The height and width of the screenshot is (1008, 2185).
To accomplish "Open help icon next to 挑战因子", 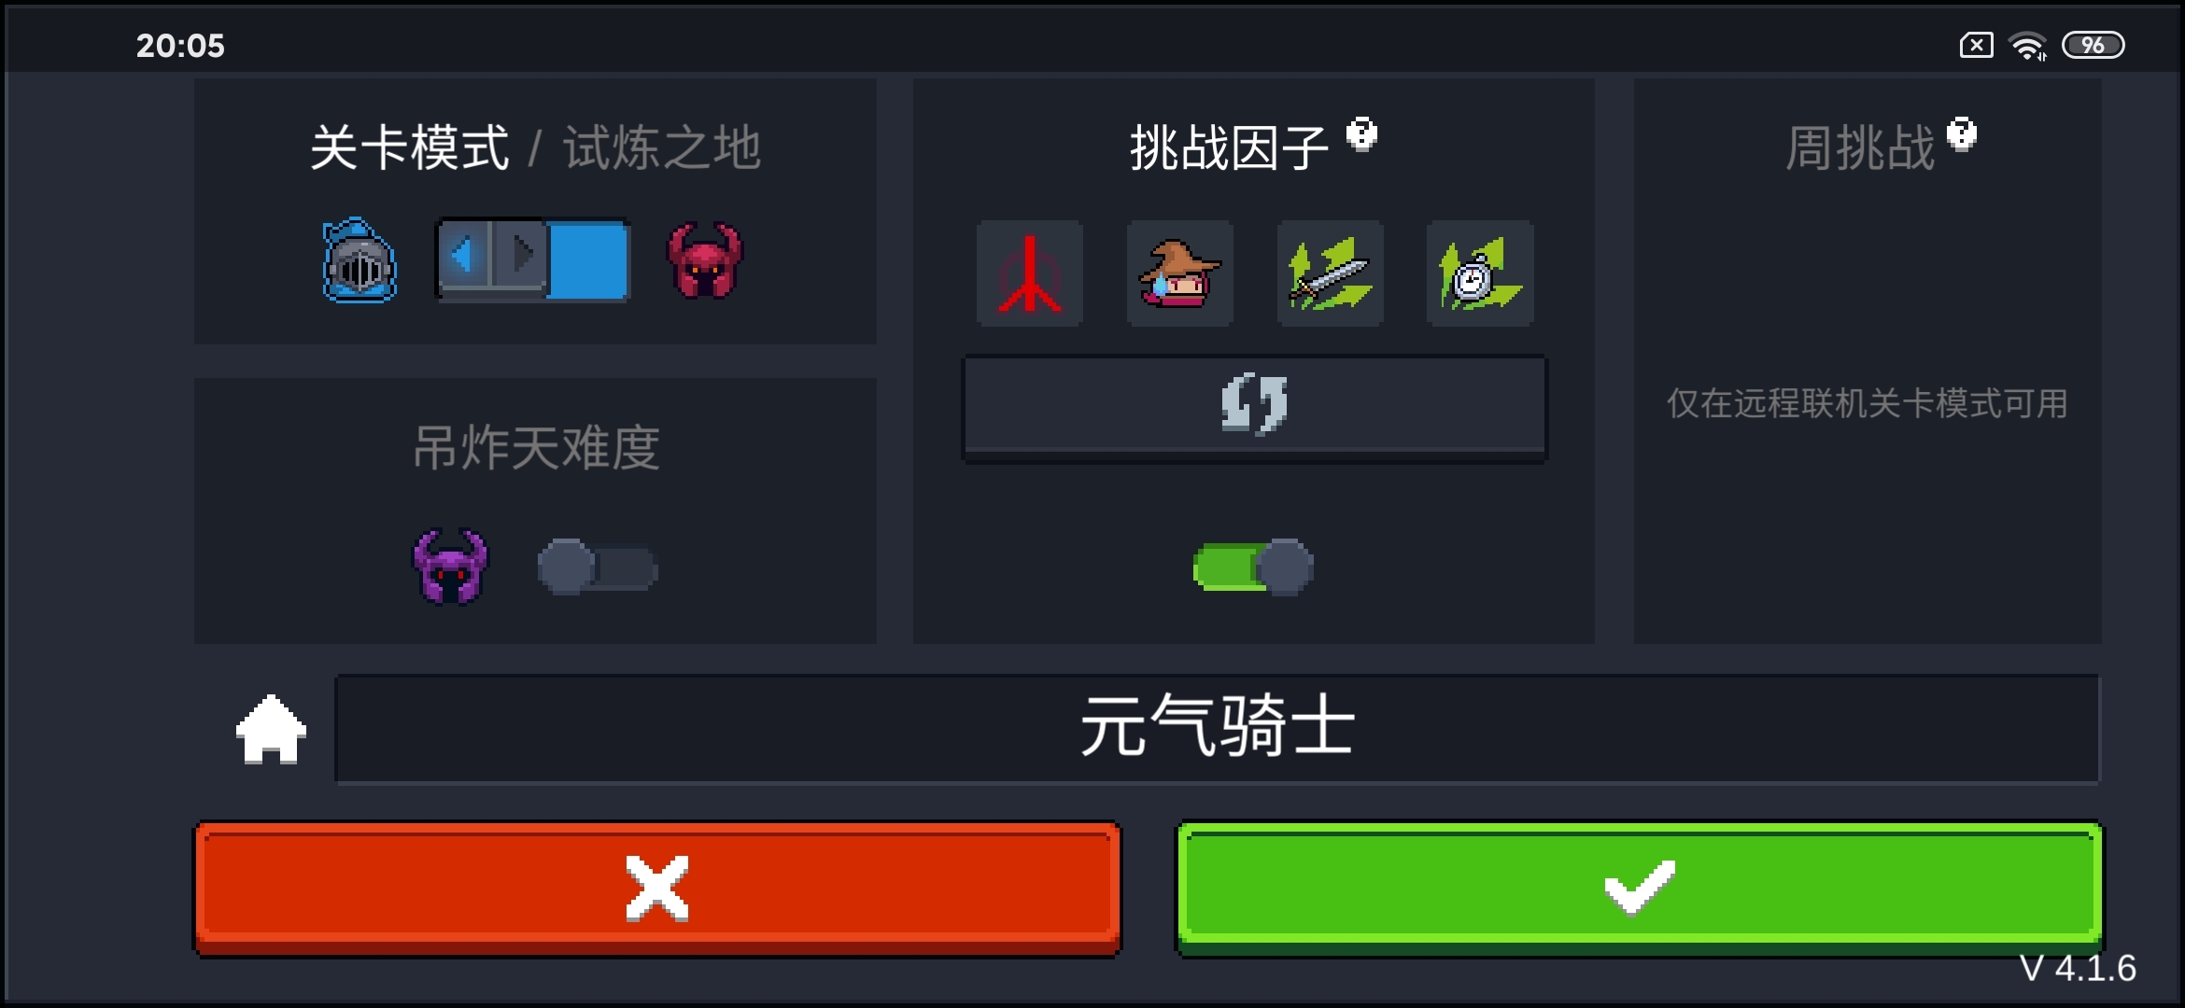I will click(x=1361, y=134).
